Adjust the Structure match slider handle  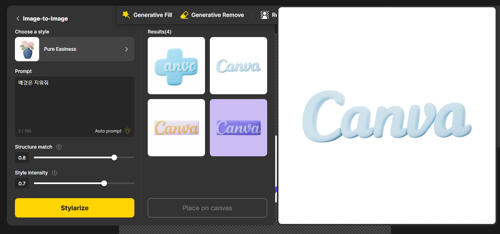(x=114, y=157)
